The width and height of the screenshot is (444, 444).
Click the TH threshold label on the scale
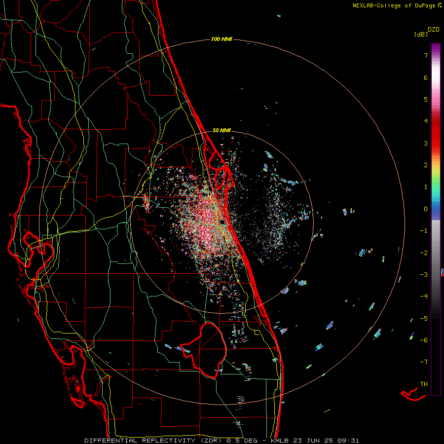click(424, 384)
